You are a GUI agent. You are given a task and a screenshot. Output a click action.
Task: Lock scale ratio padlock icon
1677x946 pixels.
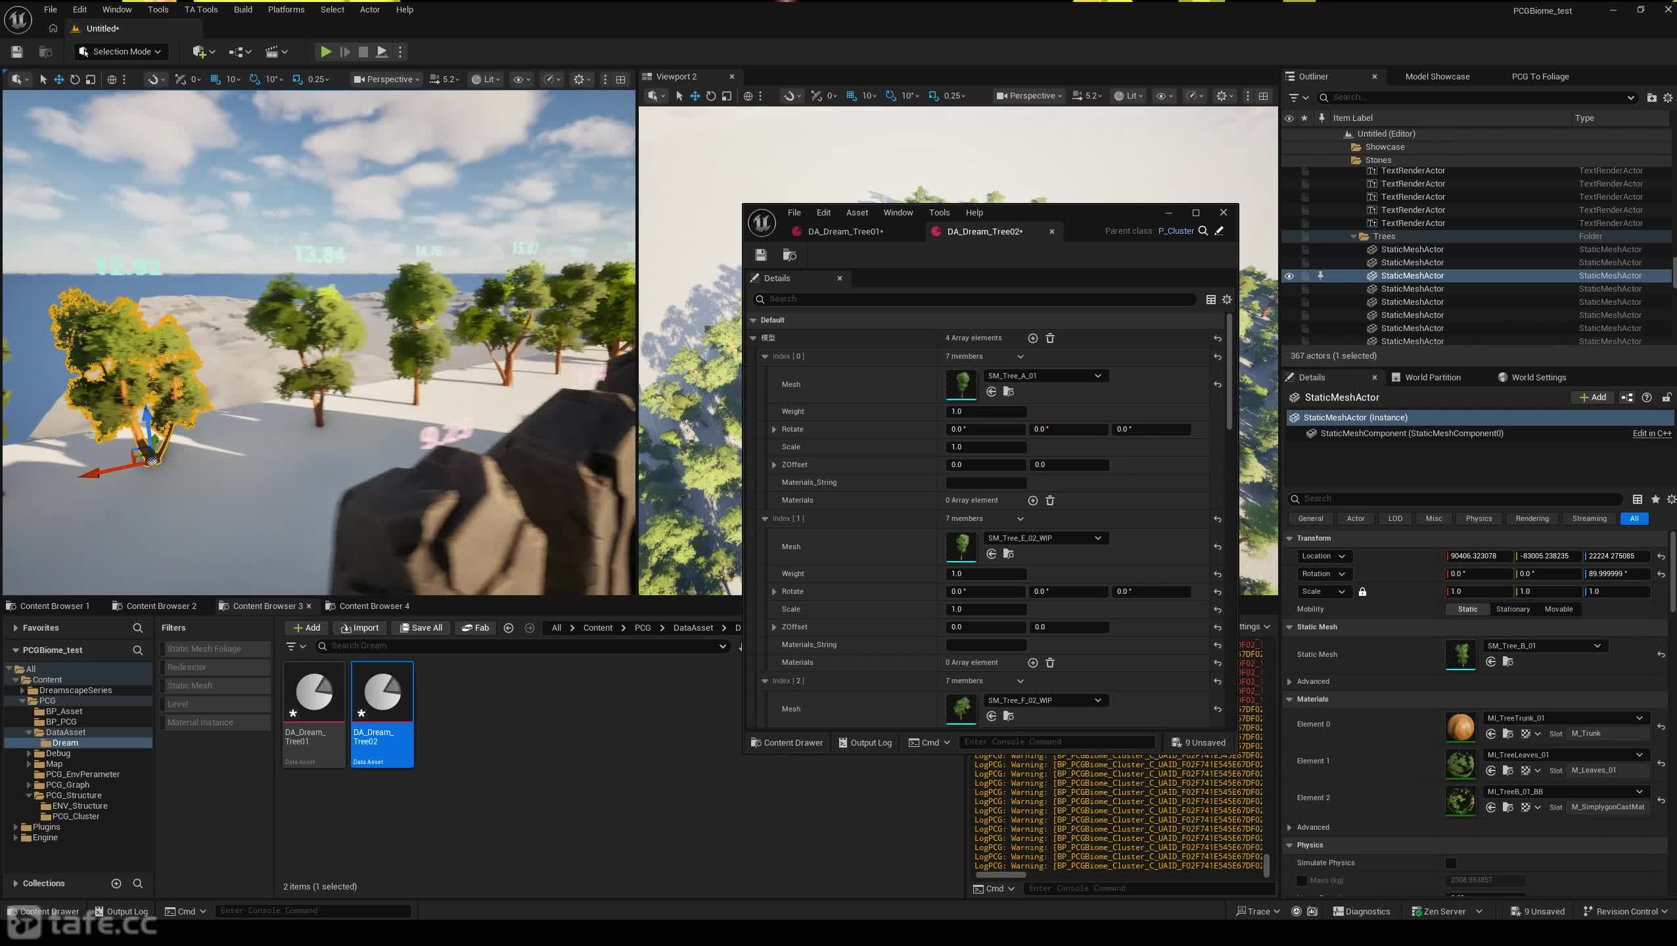[x=1362, y=592]
